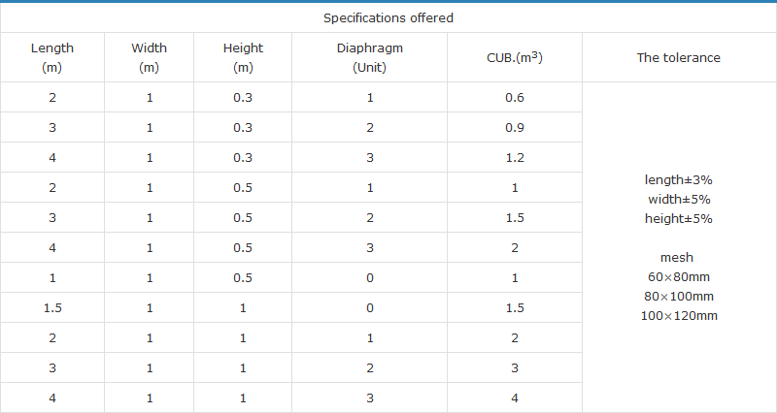
Task: Select the width±5% tolerance text
Action: [679, 199]
